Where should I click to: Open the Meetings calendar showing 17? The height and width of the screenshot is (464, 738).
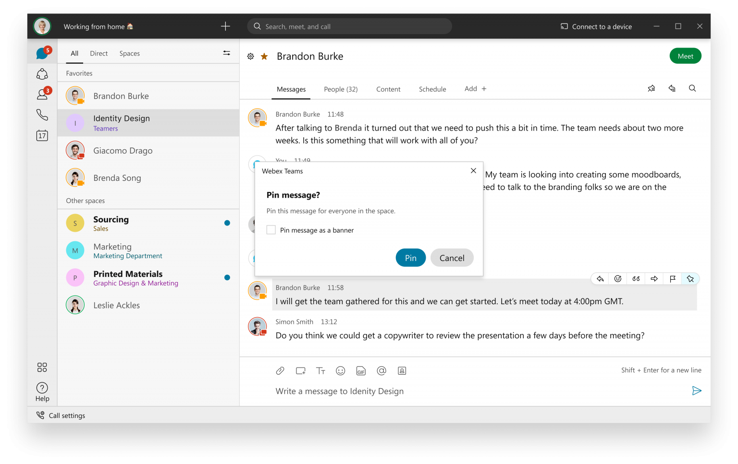[x=42, y=135]
